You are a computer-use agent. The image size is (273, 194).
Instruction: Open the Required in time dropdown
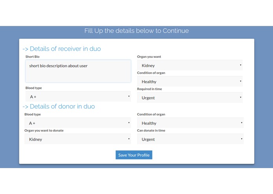pyautogui.click(x=190, y=98)
